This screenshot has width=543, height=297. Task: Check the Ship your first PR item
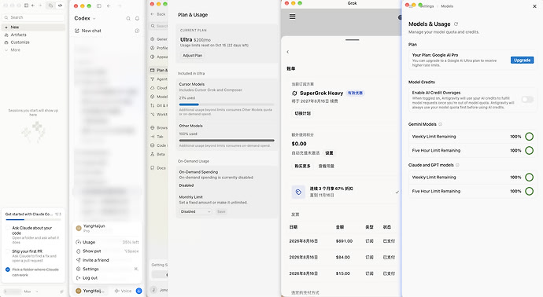[8, 251]
